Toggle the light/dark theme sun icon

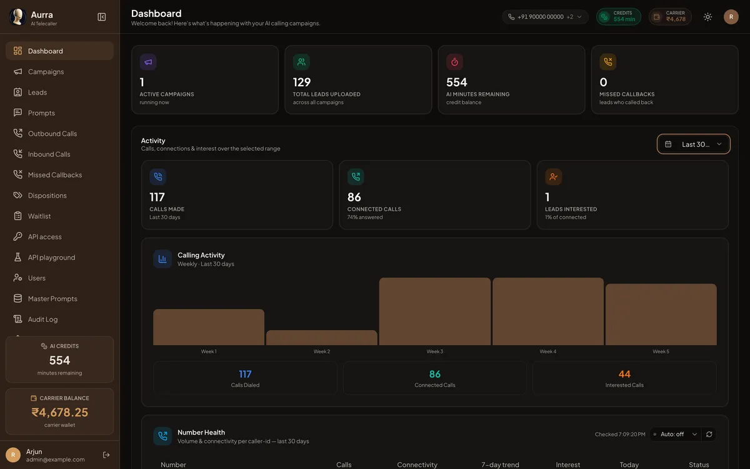pyautogui.click(x=707, y=17)
